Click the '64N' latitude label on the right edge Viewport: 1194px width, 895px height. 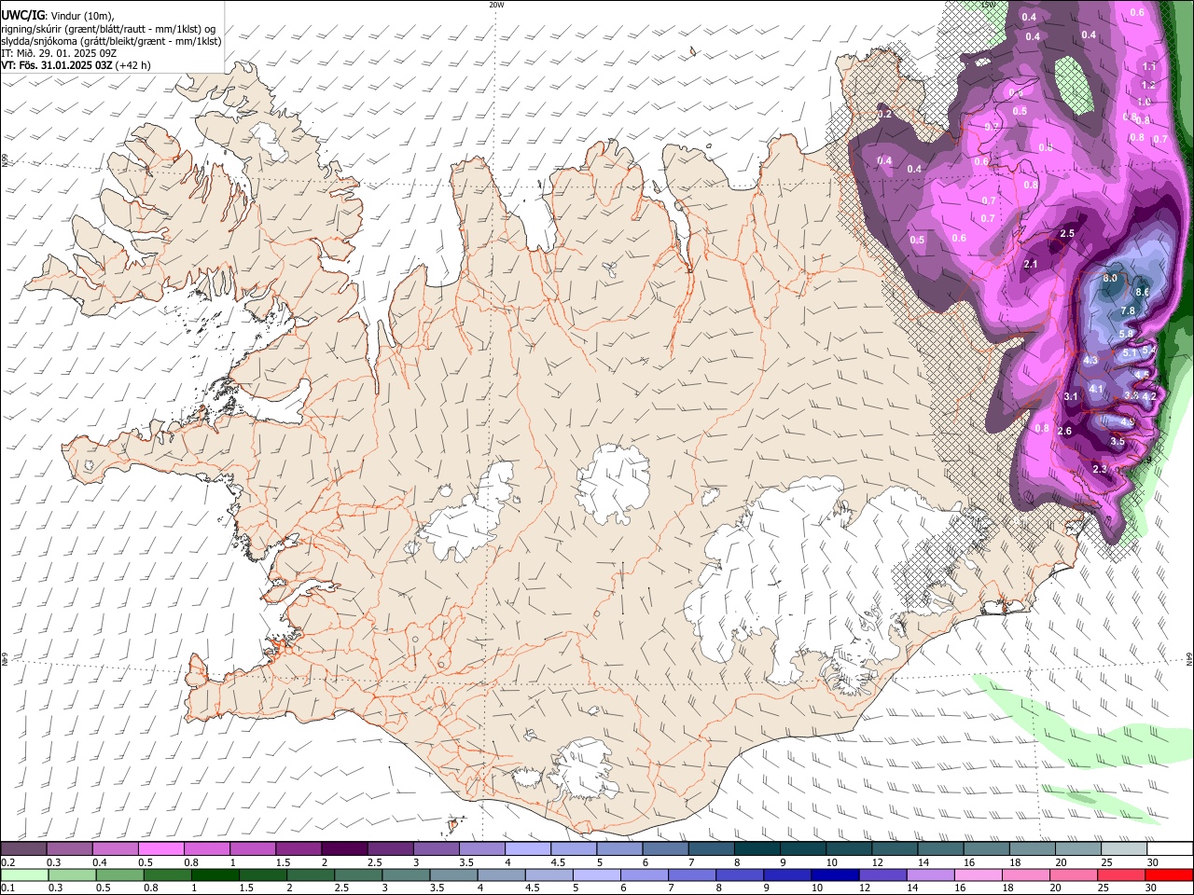pos(1189,659)
